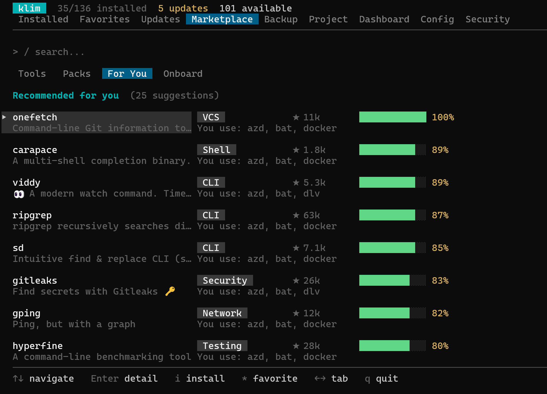547x394 pixels.
Task: Click the star icon beside gping's 12k
Action: 296,313
